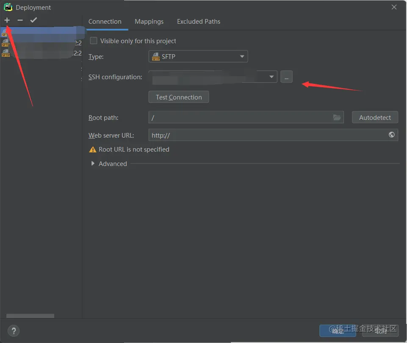Click the Autodetect button
Image resolution: width=407 pixels, height=343 pixels.
click(375, 118)
